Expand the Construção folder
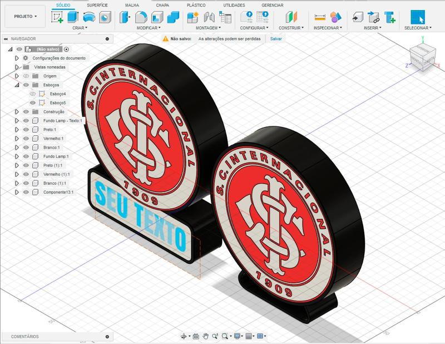The image size is (445, 344). (x=17, y=112)
